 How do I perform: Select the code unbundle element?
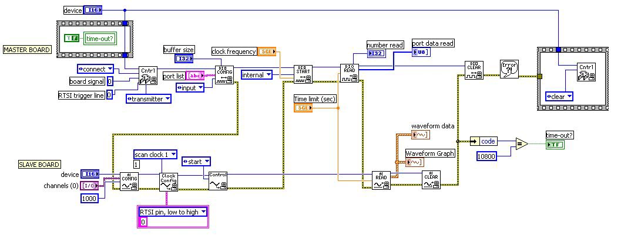pos(488,141)
